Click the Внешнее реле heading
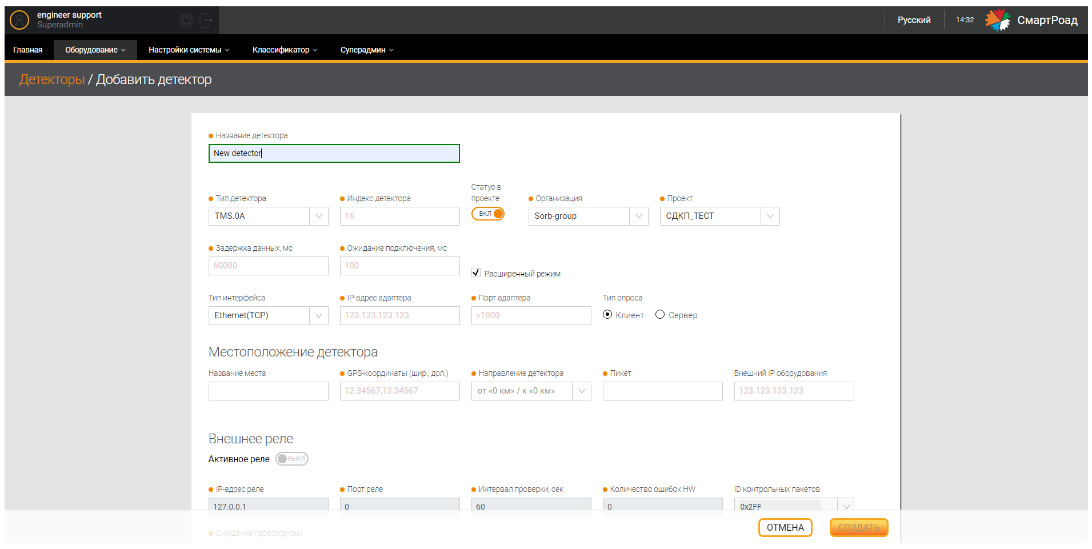Screen dimensions: 1092x549 pyautogui.click(x=251, y=439)
